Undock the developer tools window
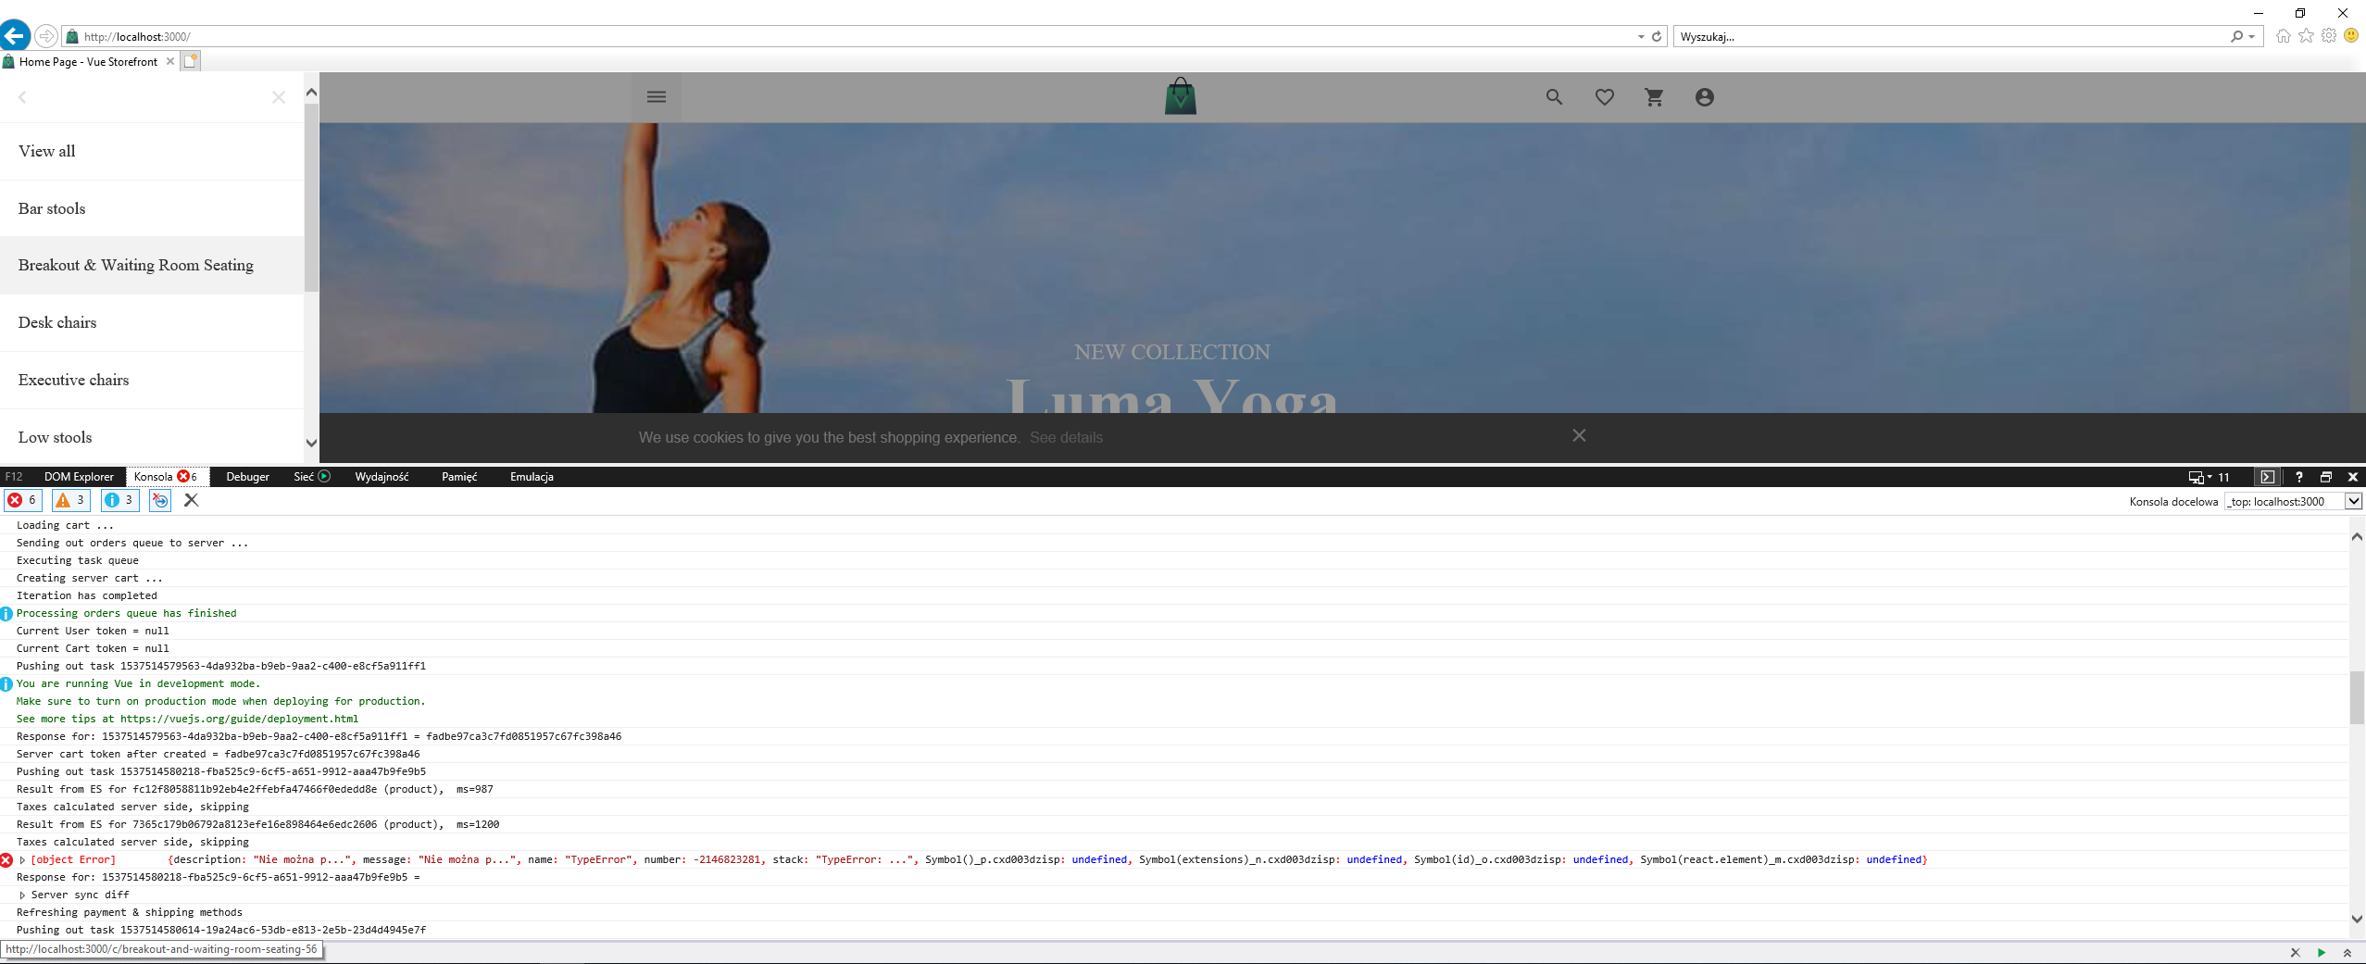 tap(2326, 477)
